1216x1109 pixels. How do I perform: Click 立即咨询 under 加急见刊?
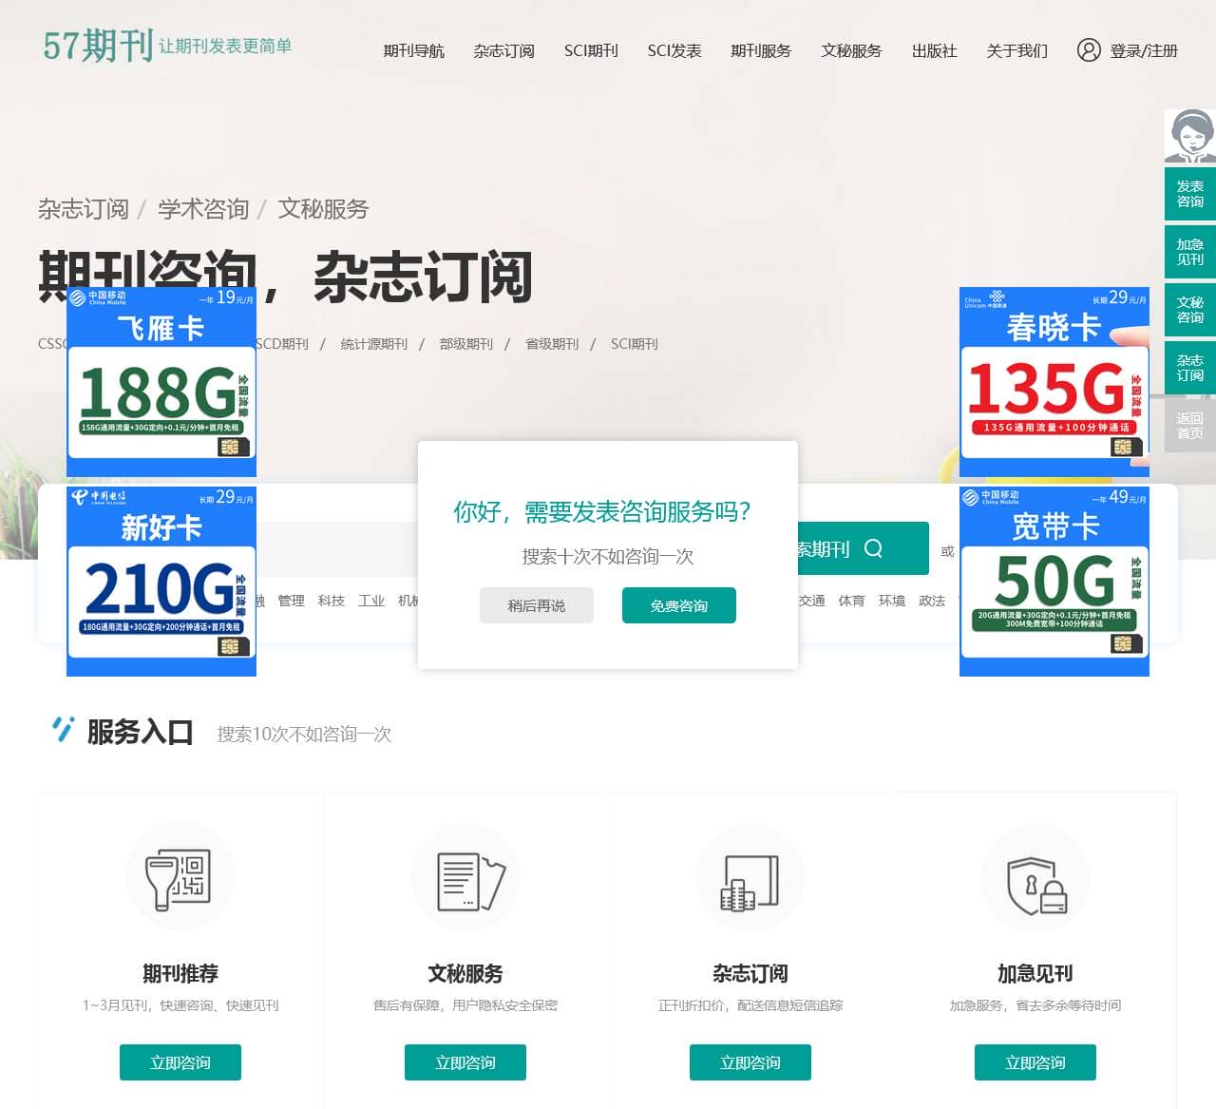tap(1035, 1062)
